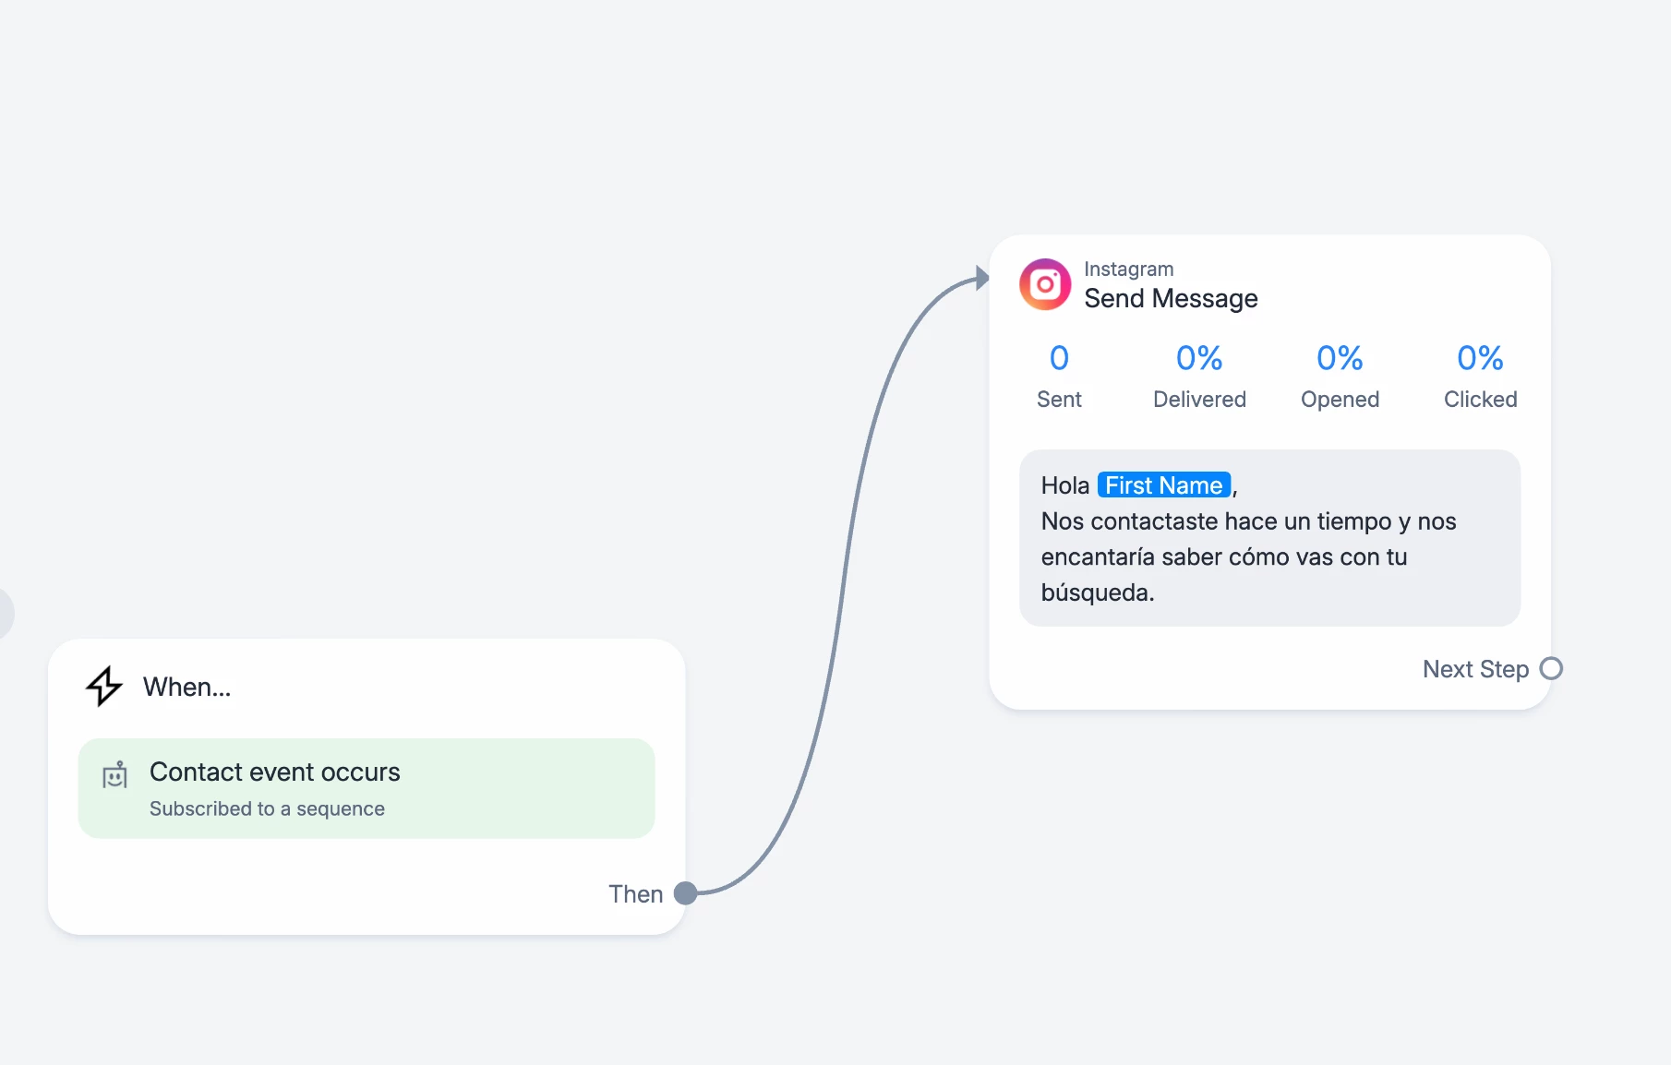This screenshot has height=1065, width=1671.
Task: Click the arrowhead entering the Send Message node
Action: 981,278
